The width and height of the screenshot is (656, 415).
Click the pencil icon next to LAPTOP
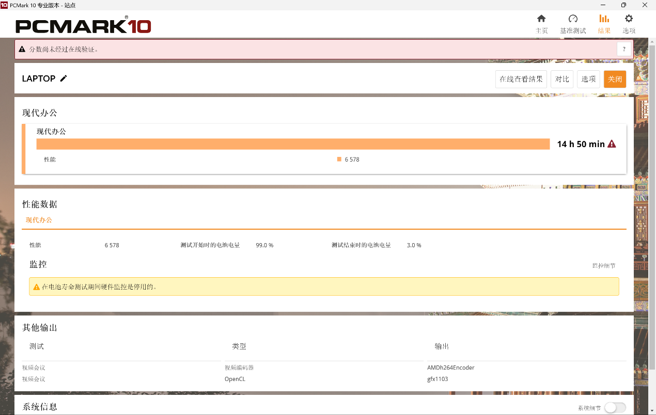(x=64, y=78)
